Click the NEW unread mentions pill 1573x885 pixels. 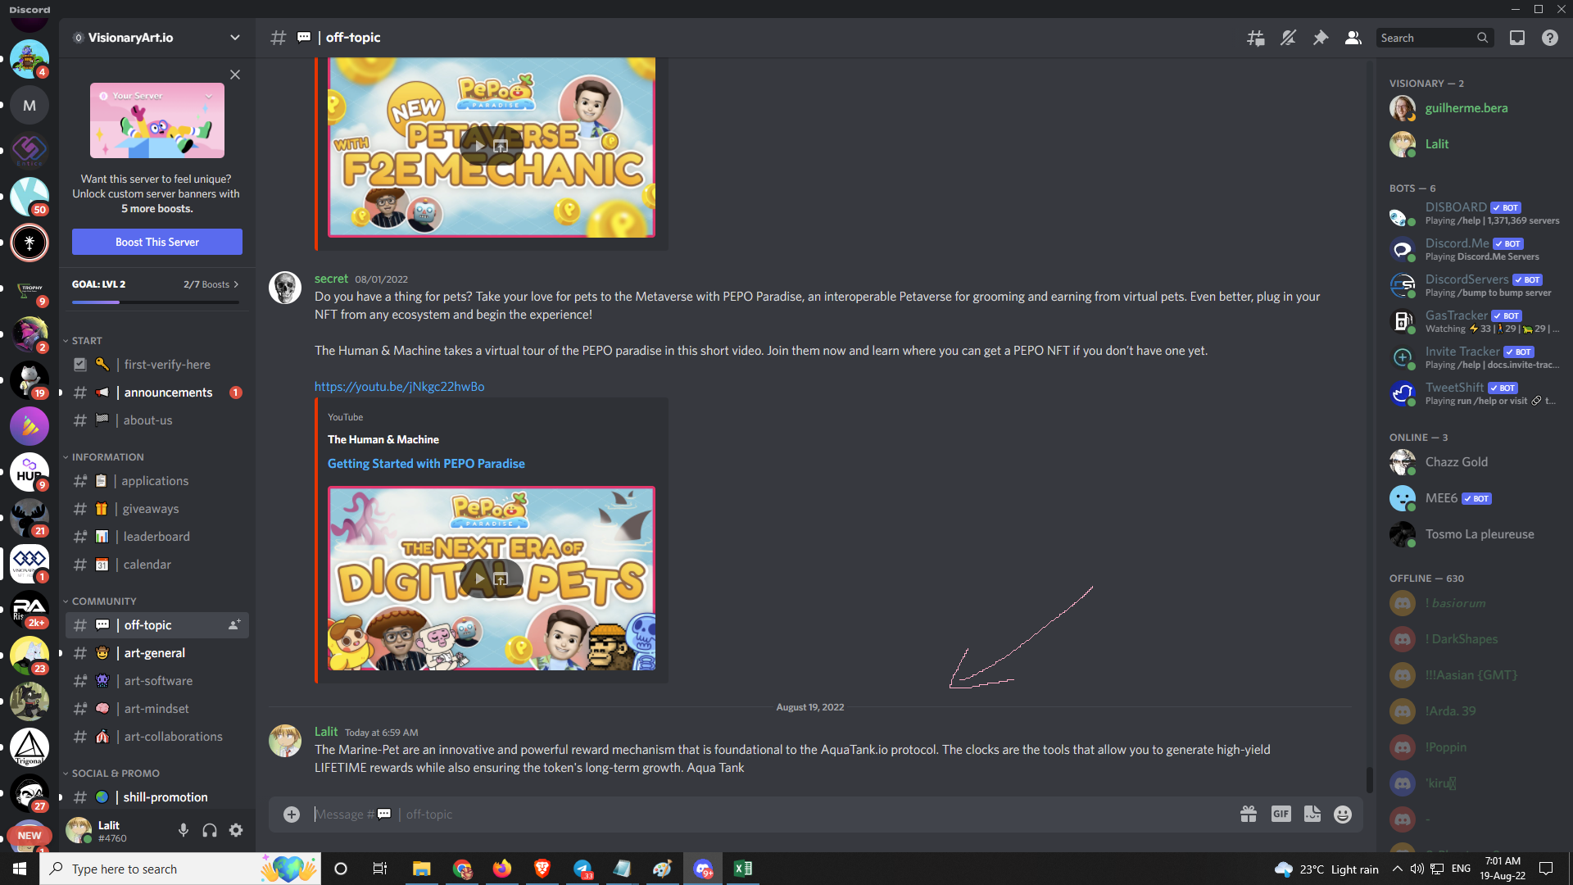click(29, 836)
